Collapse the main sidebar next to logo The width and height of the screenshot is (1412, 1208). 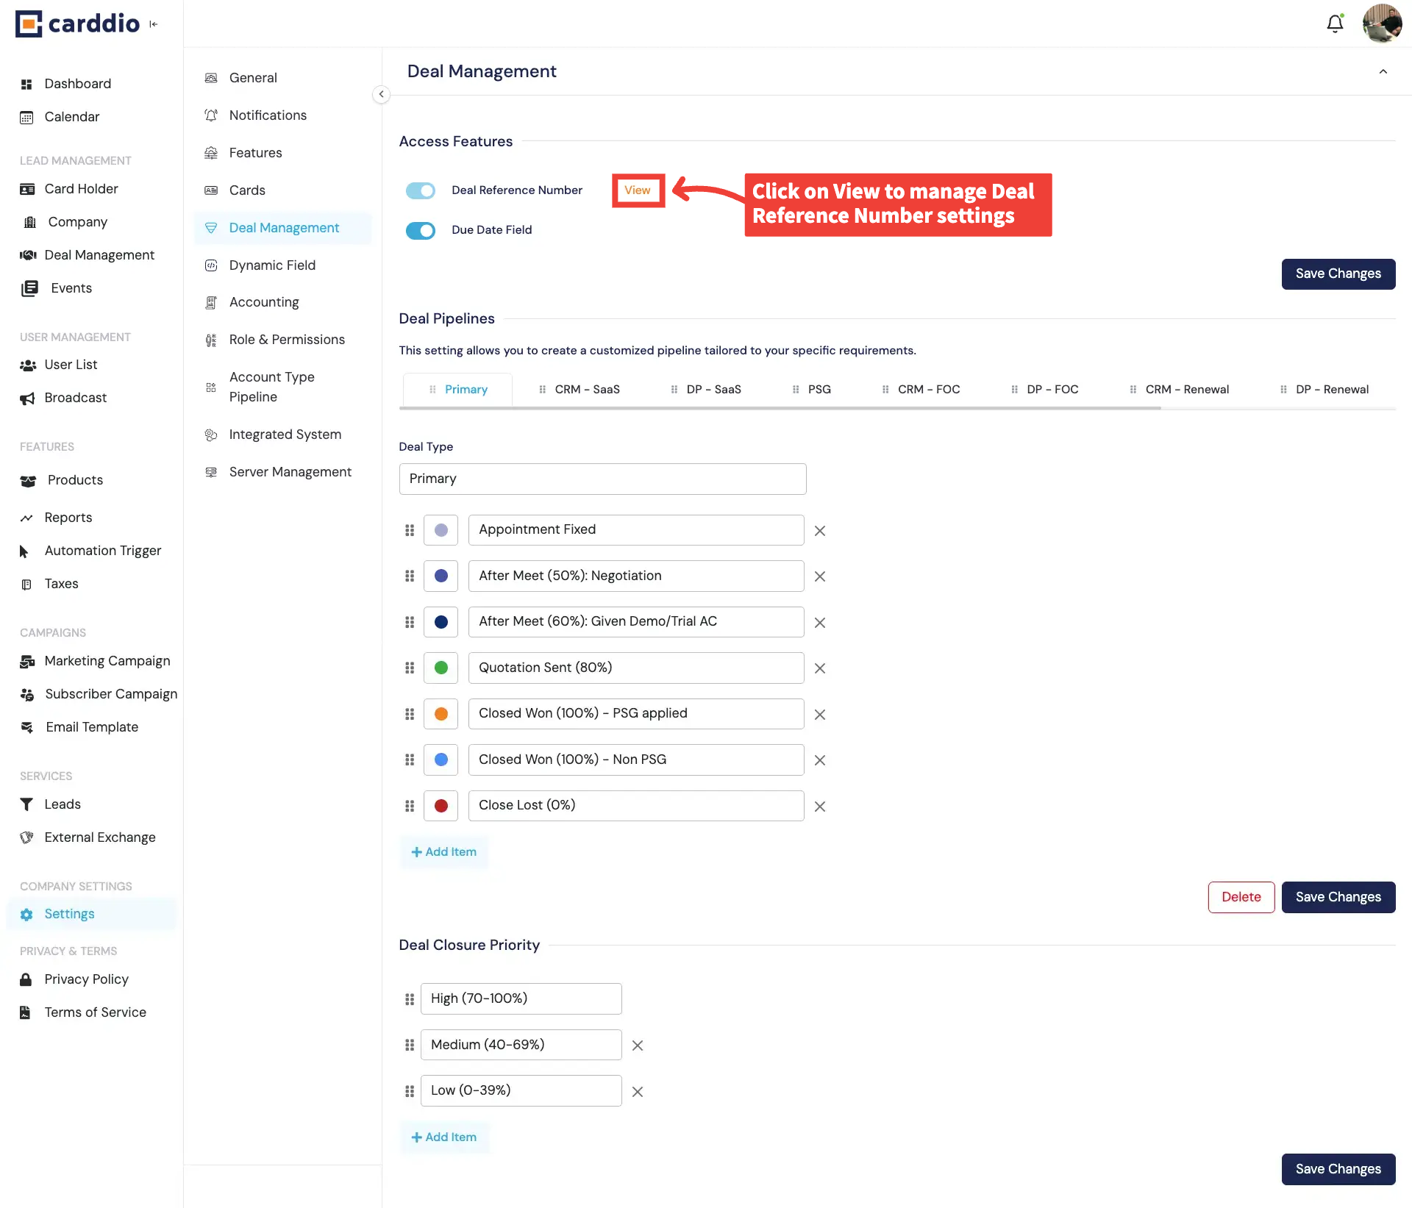[x=154, y=24]
